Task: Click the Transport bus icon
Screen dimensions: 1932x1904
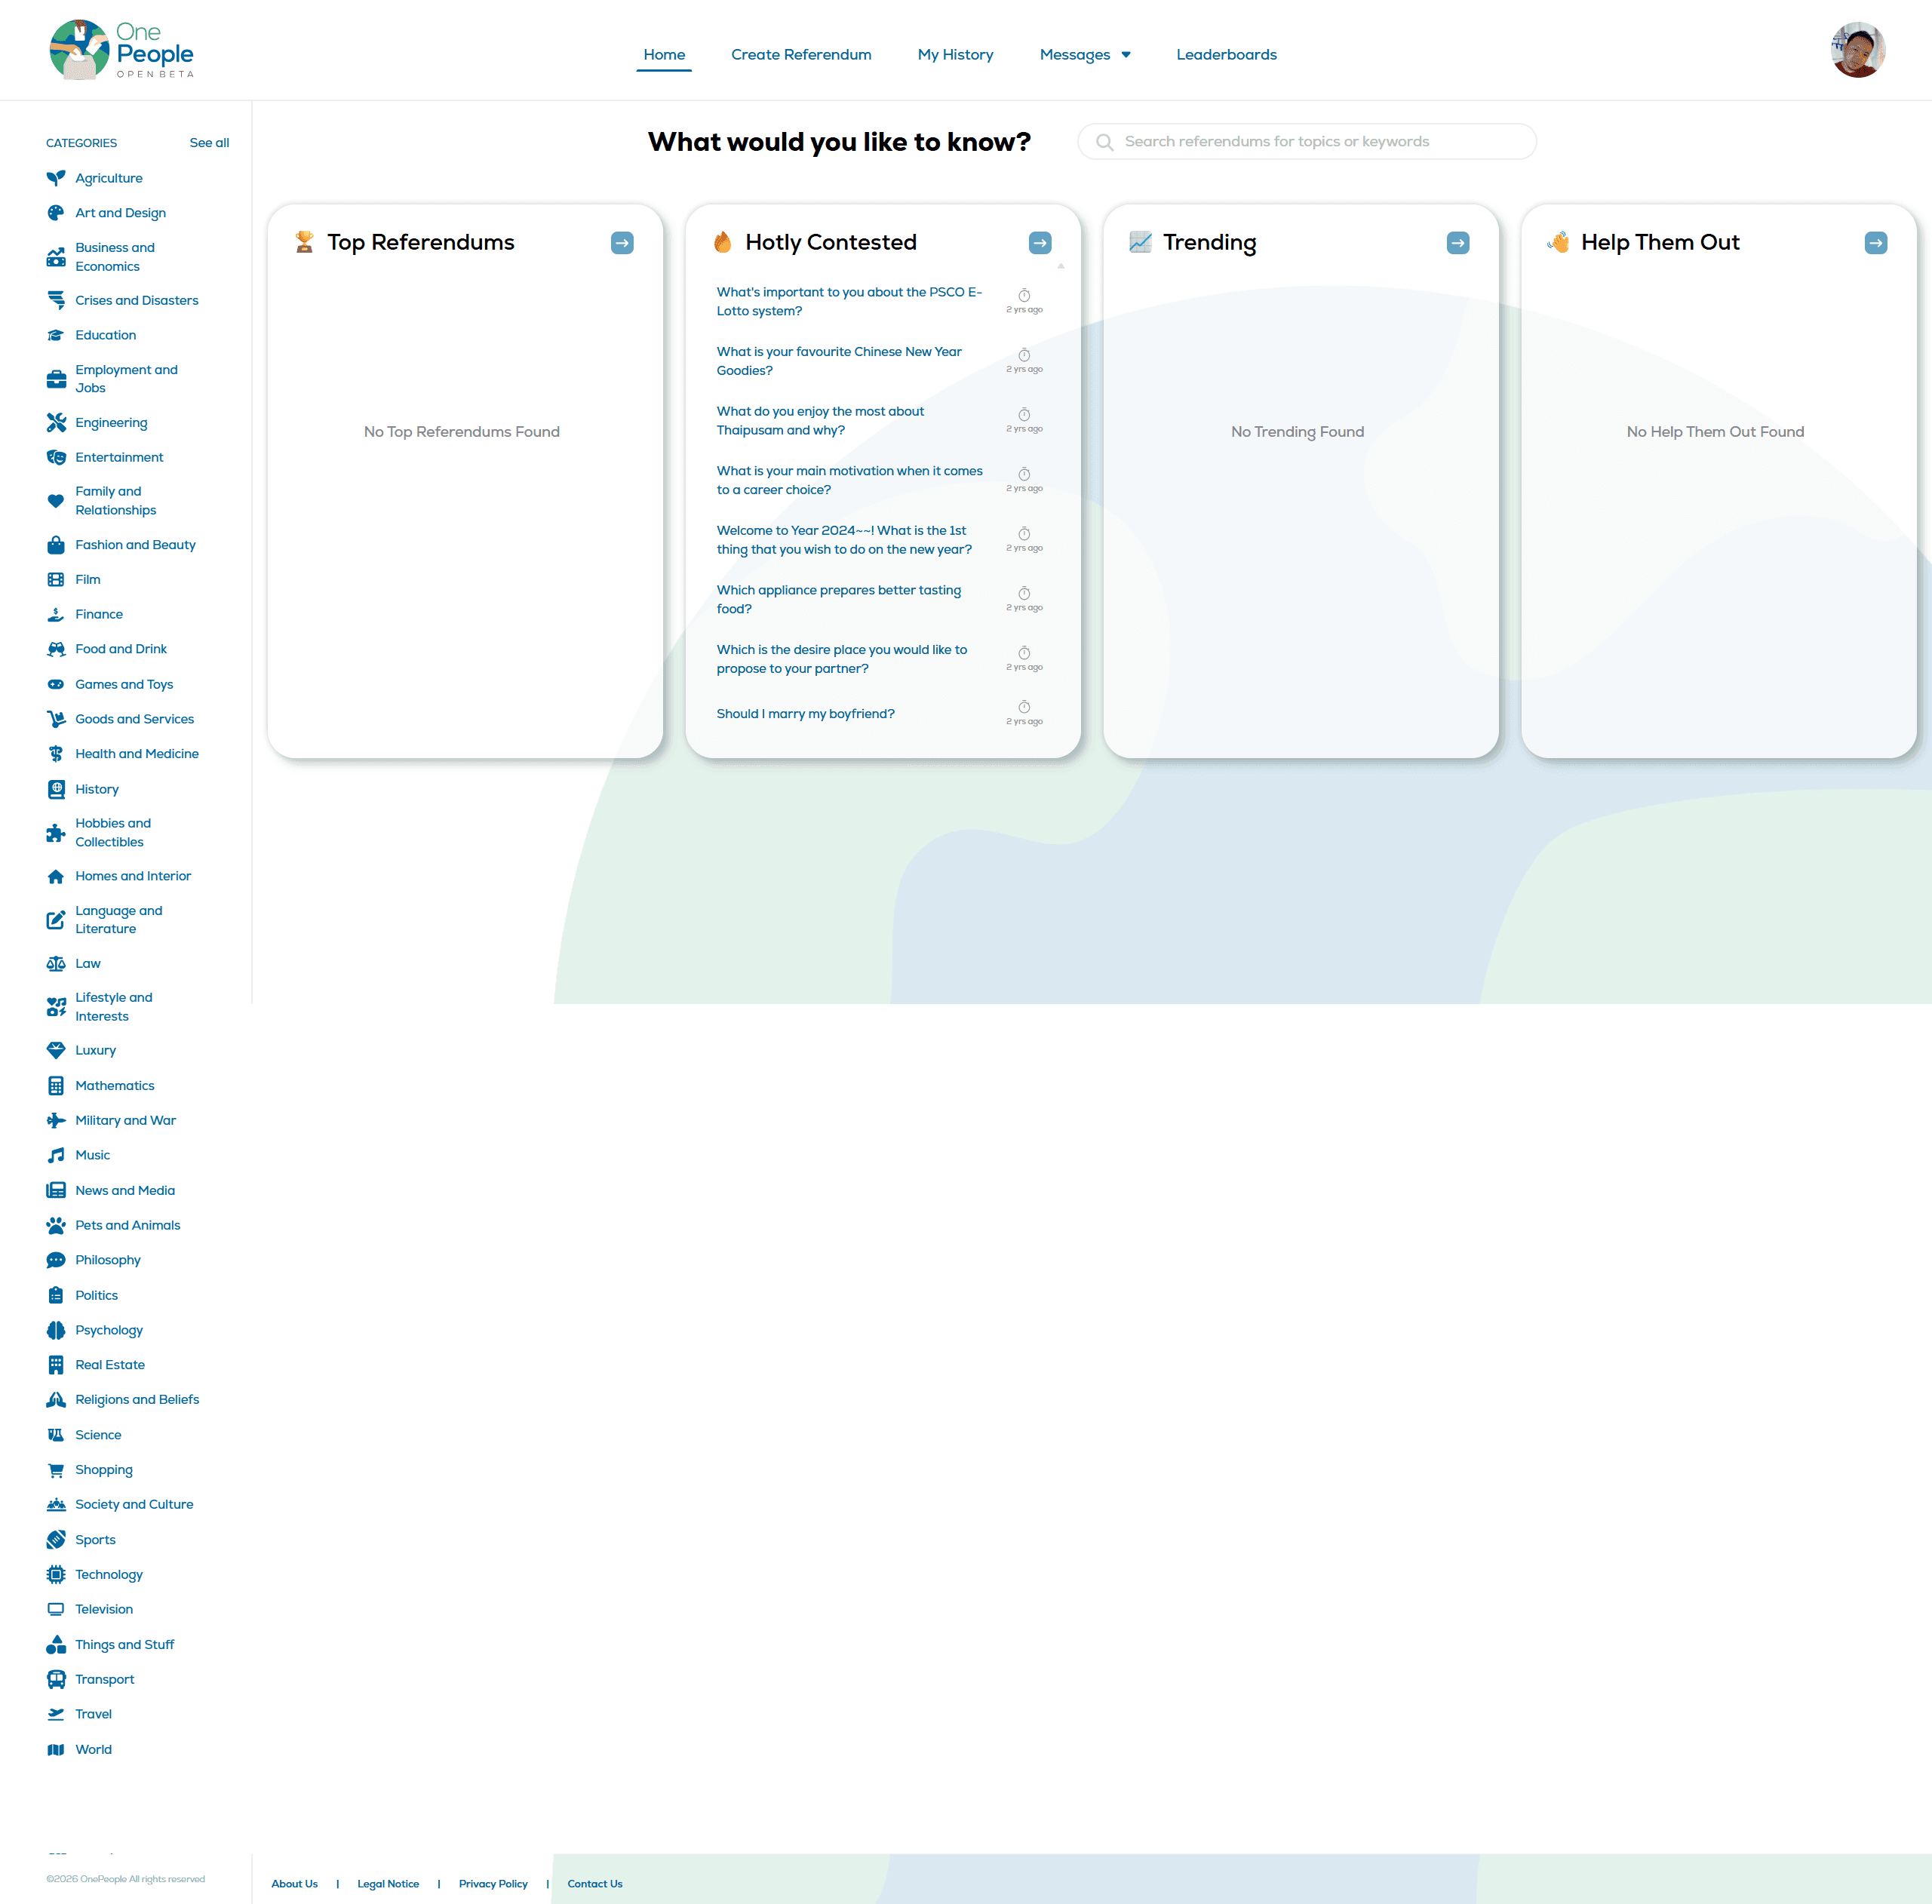Action: click(56, 1680)
